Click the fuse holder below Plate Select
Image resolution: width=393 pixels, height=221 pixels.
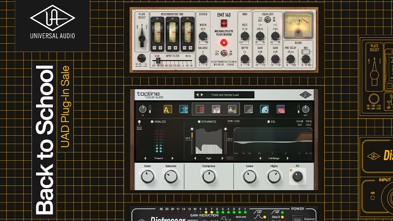click(x=141, y=58)
